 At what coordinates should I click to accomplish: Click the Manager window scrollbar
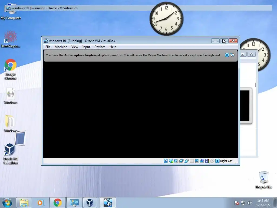tap(256, 85)
